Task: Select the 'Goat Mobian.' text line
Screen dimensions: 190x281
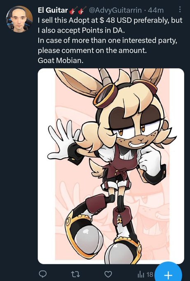Action: [61, 60]
